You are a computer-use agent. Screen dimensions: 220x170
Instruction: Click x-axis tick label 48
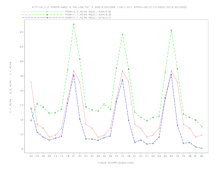click(x=129, y=156)
